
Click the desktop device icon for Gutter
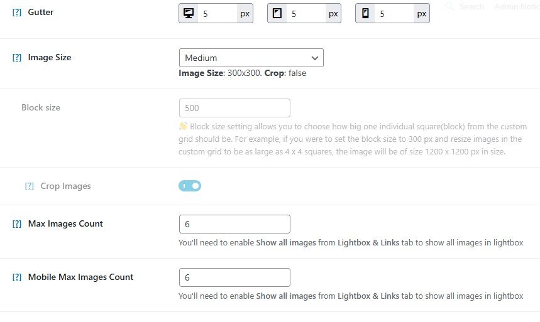click(x=188, y=13)
